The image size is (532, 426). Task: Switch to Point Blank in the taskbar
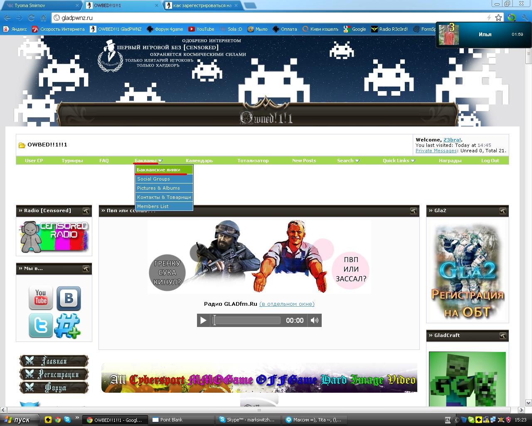181,420
